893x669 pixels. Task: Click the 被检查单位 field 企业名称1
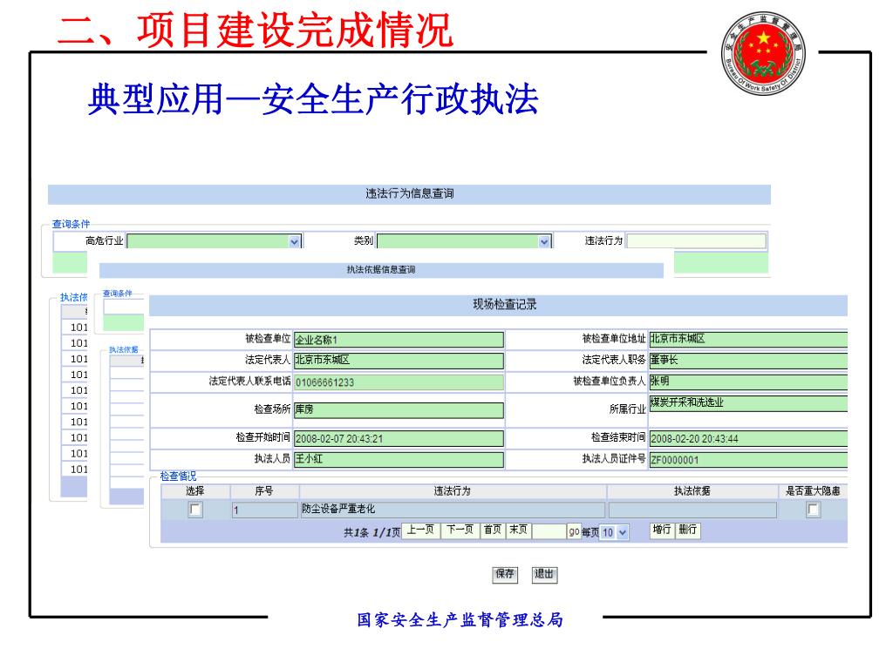pyautogui.click(x=399, y=340)
